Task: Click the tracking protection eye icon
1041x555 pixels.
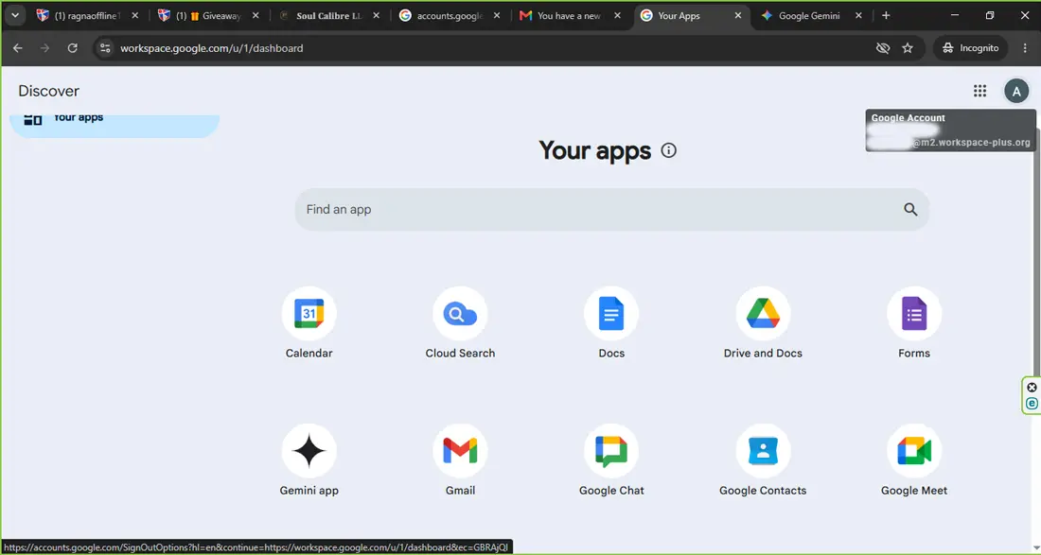Action: (x=882, y=47)
